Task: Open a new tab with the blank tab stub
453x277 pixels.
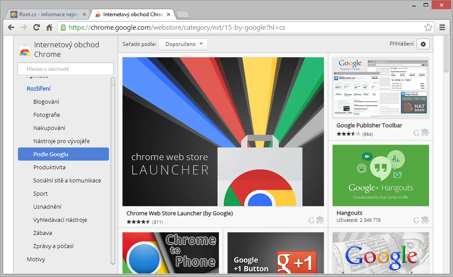Action: pyautogui.click(x=183, y=14)
